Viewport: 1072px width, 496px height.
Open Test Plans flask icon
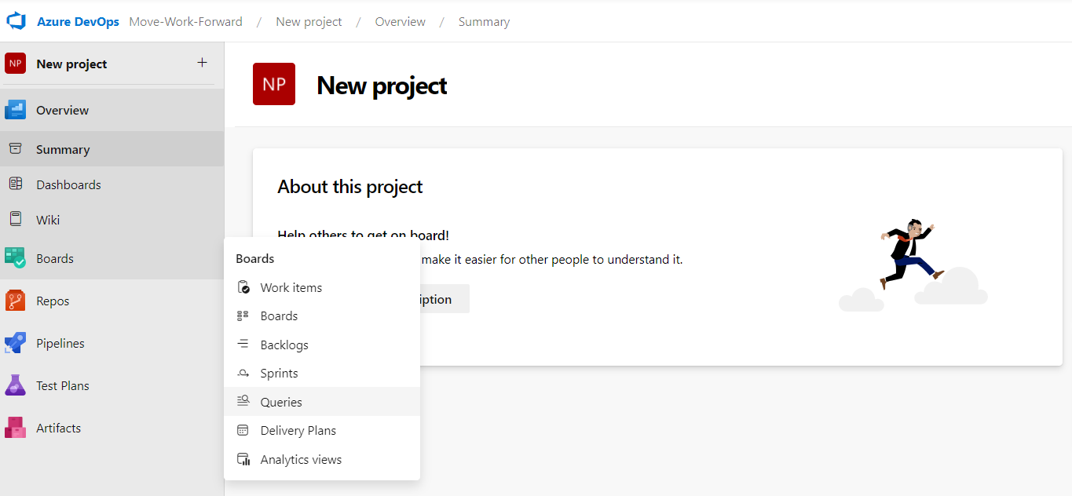tap(15, 385)
